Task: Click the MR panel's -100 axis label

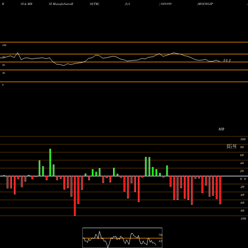Action: click(243, 219)
